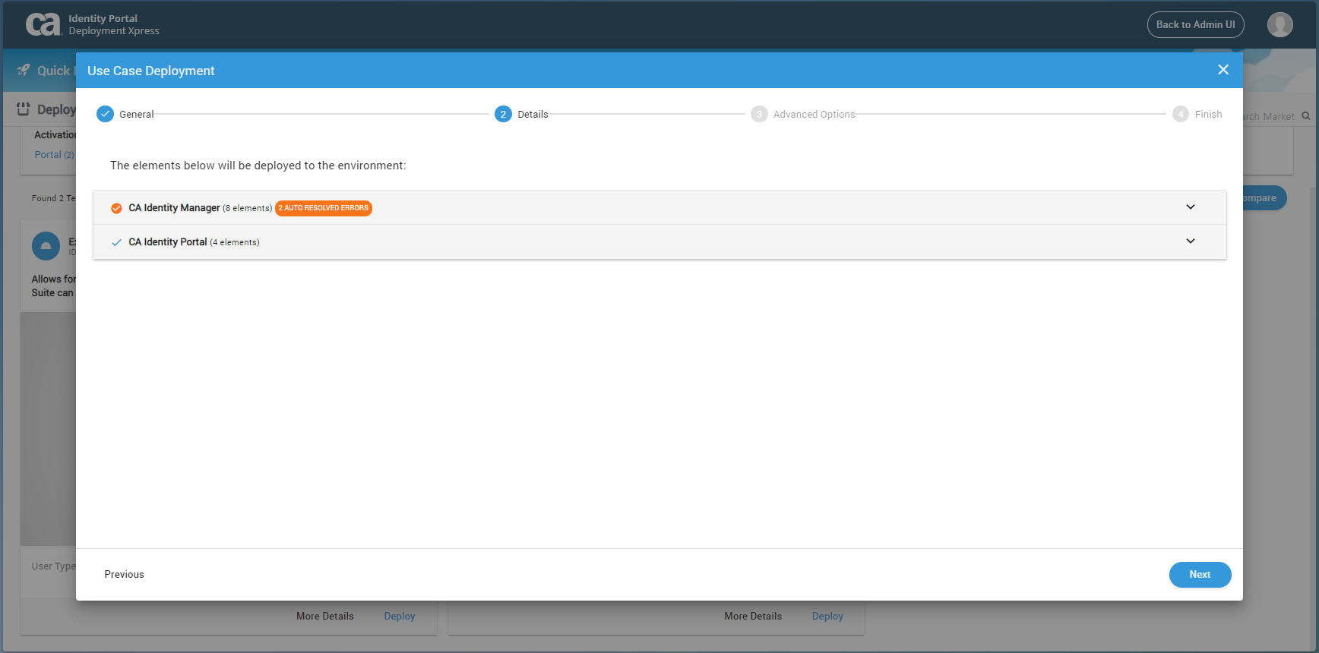Image resolution: width=1319 pixels, height=653 pixels.
Task: Click the second Deploy link in background
Action: [827, 617]
